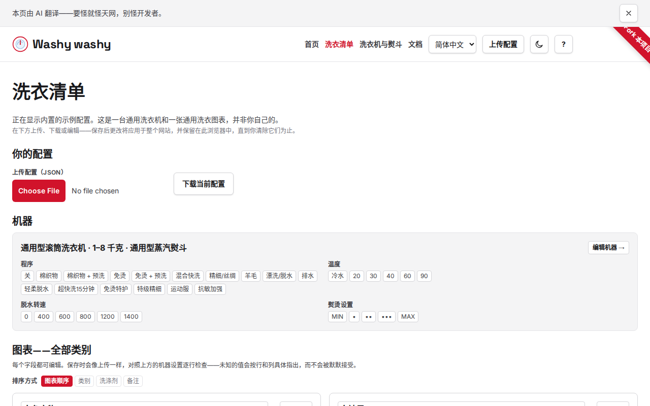This screenshot has width=650, height=406.
Task: Click program chip 棉织物 + 预洗
Action: click(86, 276)
